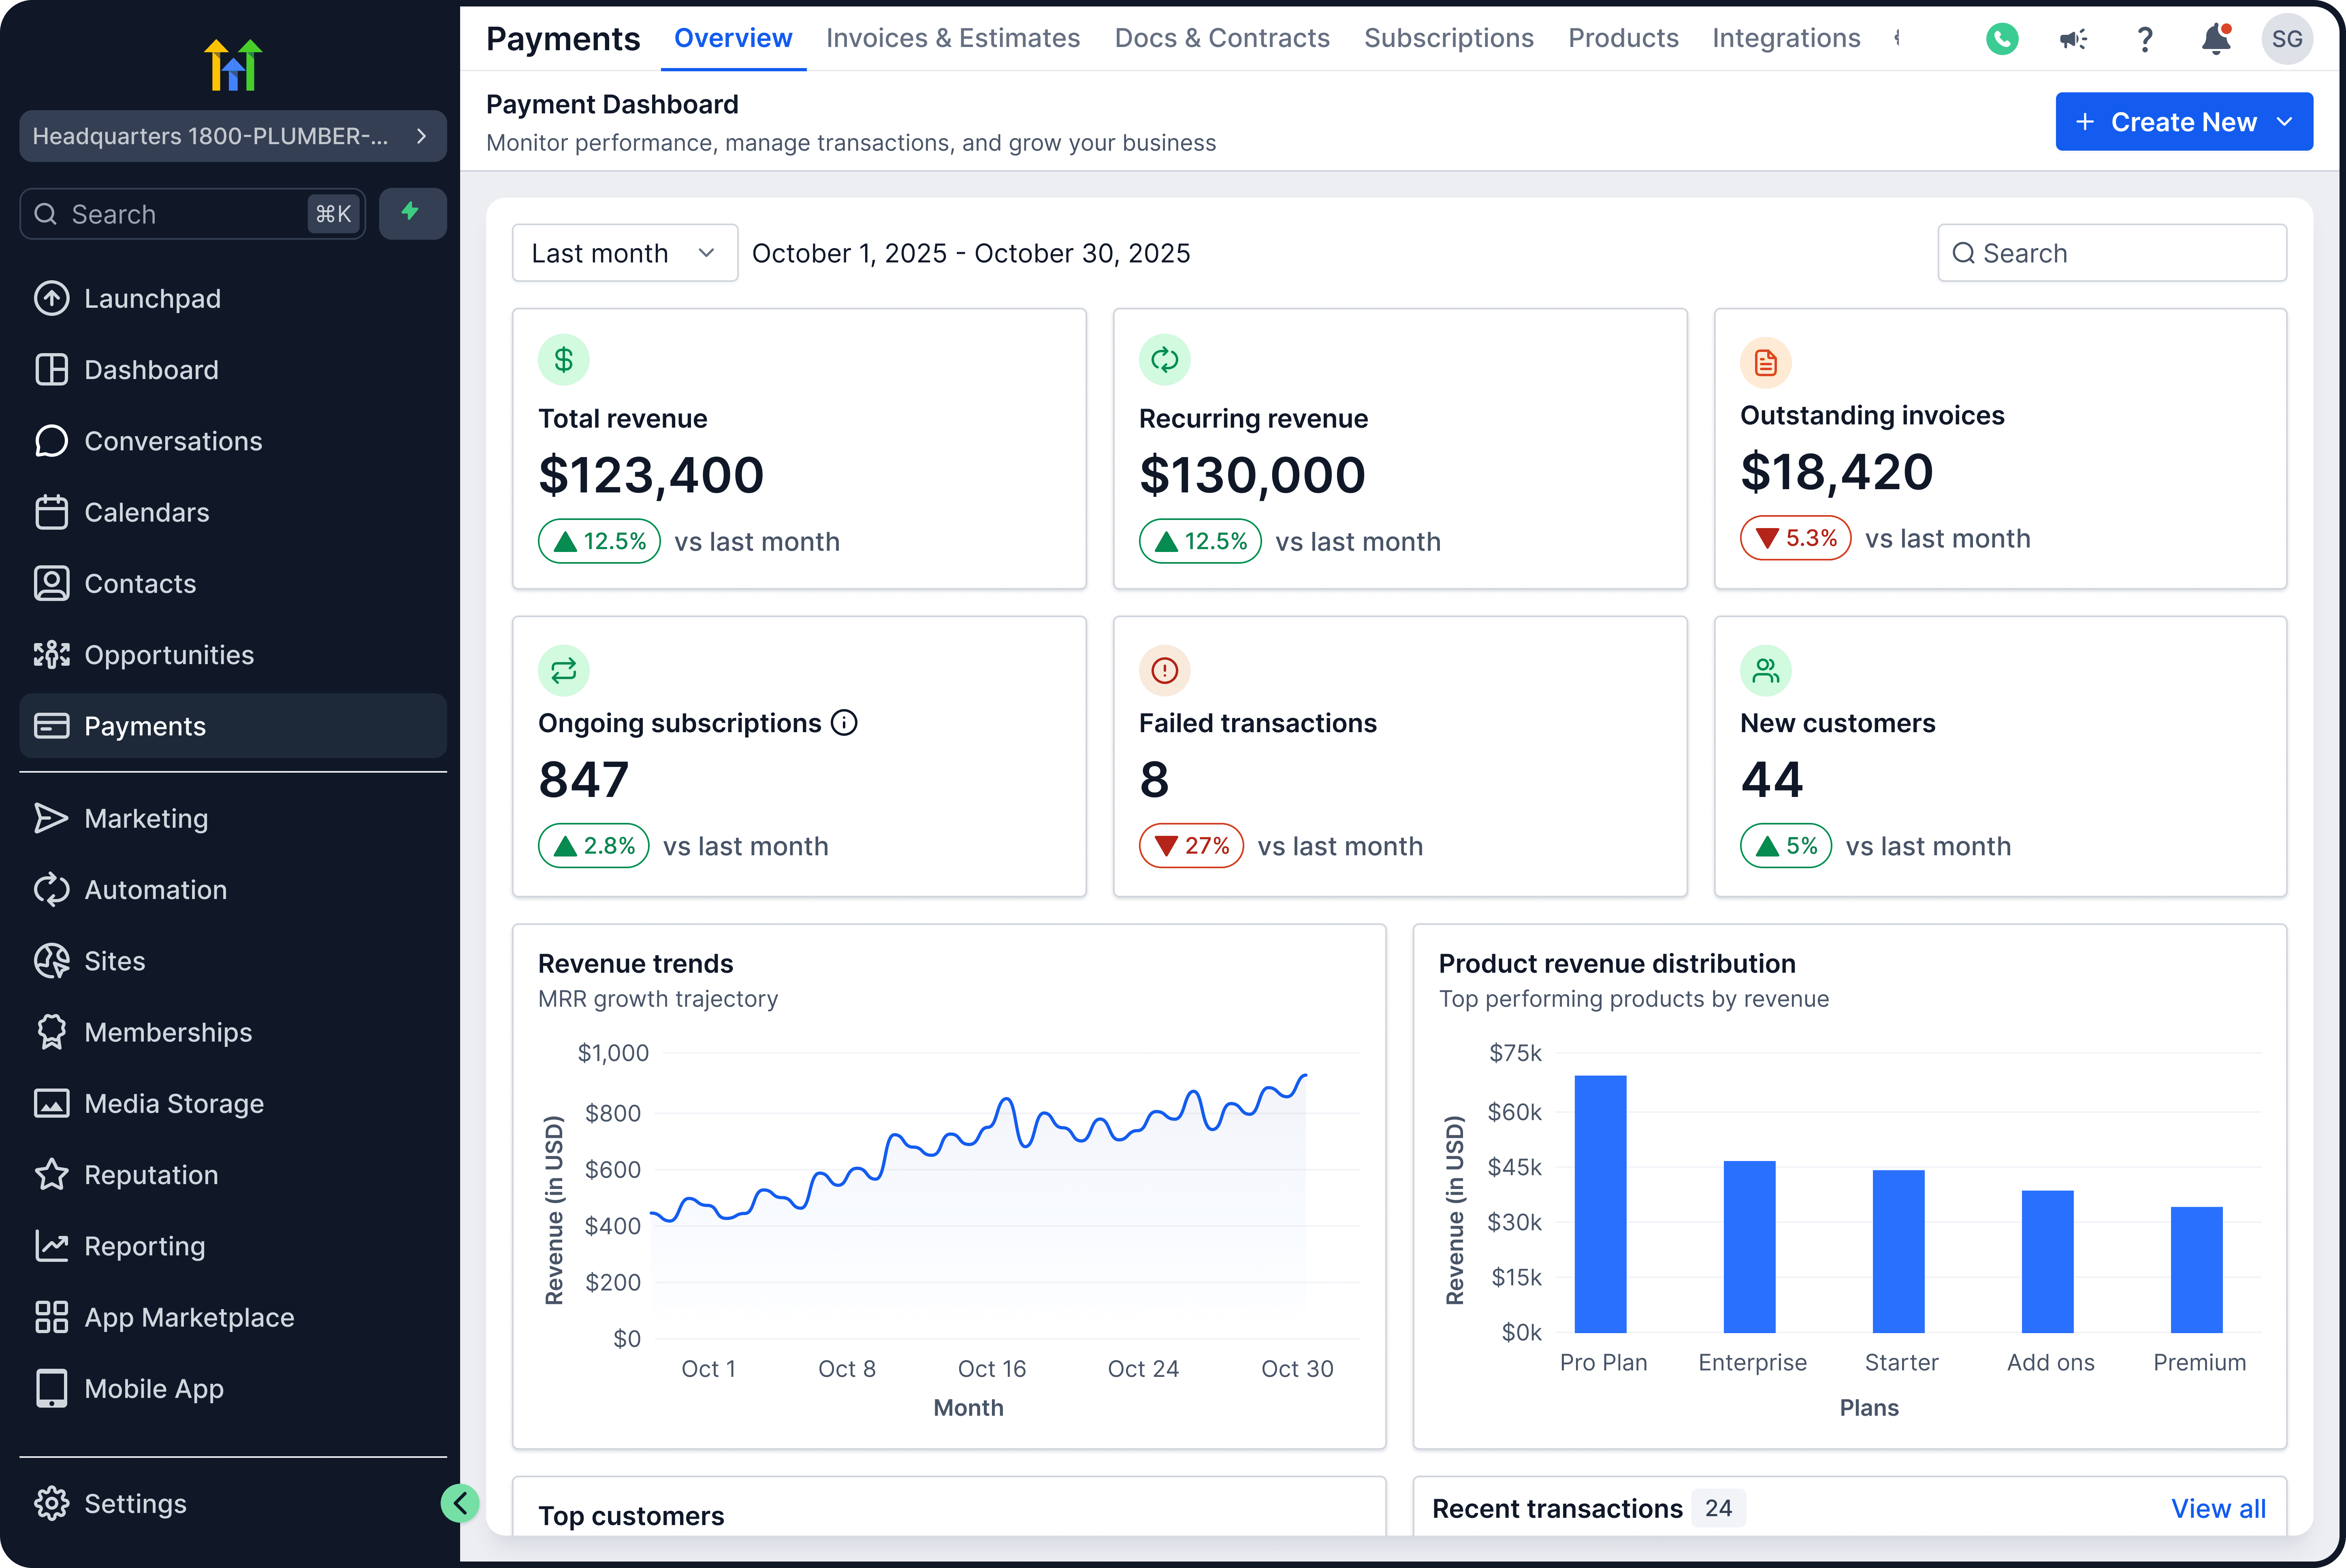This screenshot has height=1568, width=2346.
Task: Open the notifications bell
Action: pyautogui.click(x=2216, y=39)
